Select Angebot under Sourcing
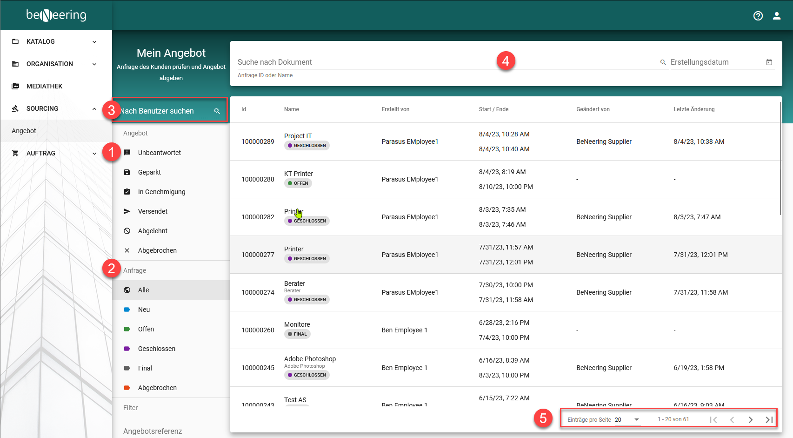The height and width of the screenshot is (438, 793). click(x=24, y=131)
